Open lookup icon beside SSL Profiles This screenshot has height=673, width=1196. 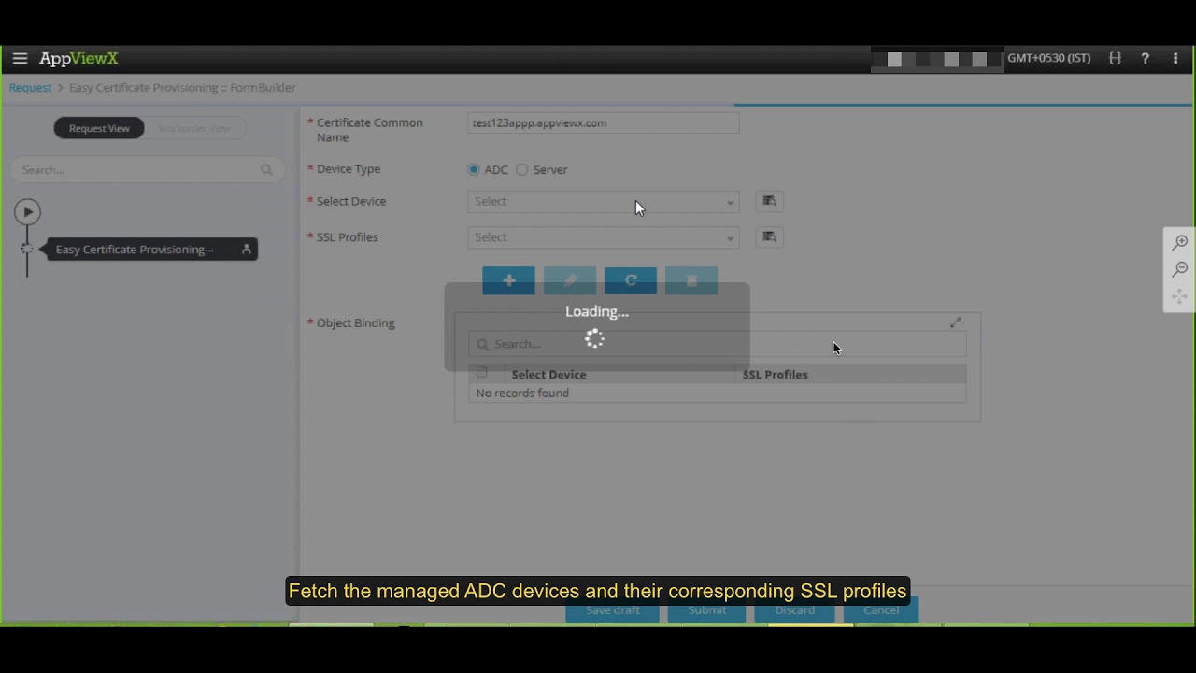pyautogui.click(x=769, y=237)
